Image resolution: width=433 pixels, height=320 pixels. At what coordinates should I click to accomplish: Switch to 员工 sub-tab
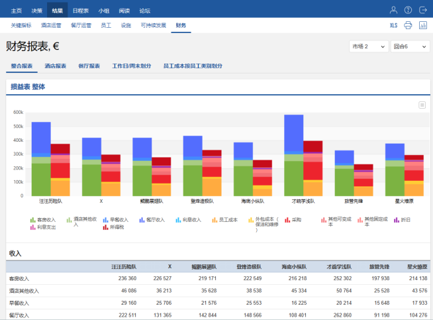click(x=106, y=25)
